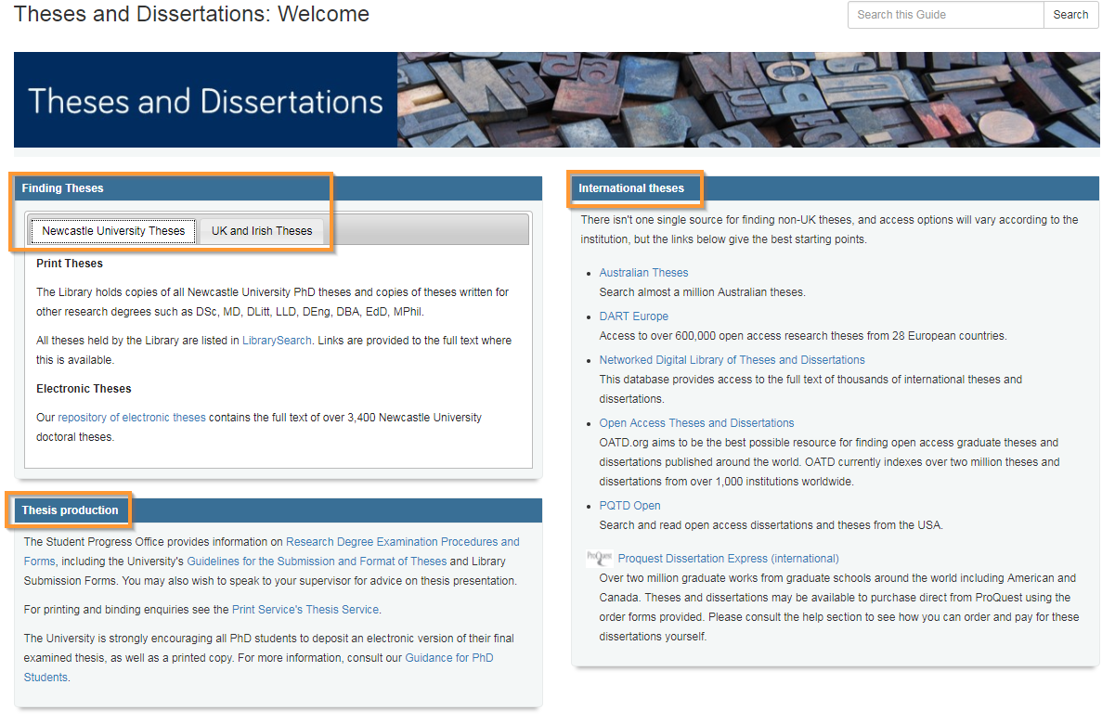Click the Thesis production panel heading

click(71, 510)
